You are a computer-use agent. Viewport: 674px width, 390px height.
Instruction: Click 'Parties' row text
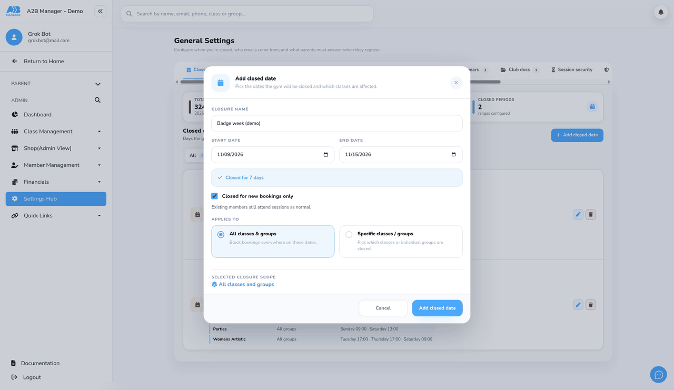220,329
